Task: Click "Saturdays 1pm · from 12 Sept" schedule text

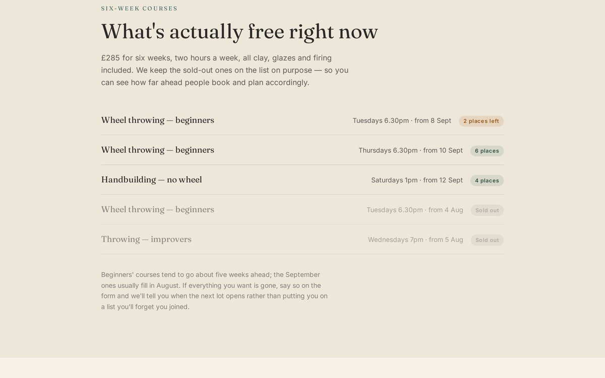Action: (417, 180)
